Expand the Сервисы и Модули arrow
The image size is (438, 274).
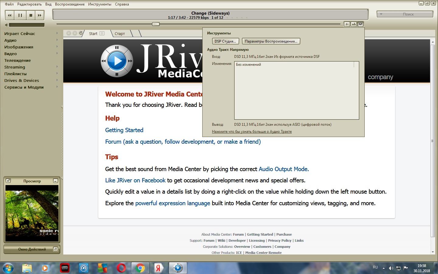57,87
